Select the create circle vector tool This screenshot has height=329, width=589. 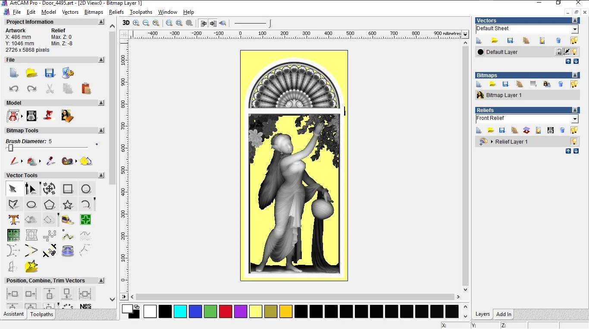[86, 189]
